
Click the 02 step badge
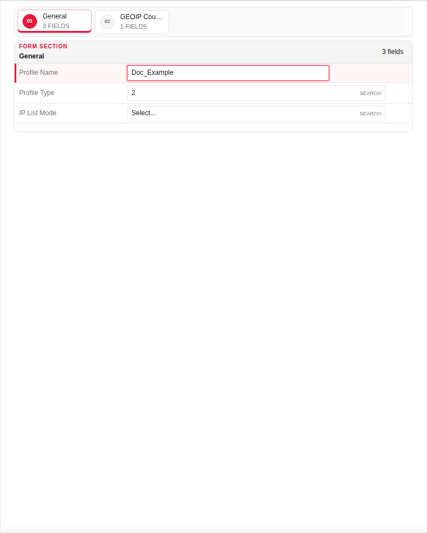pos(107,21)
